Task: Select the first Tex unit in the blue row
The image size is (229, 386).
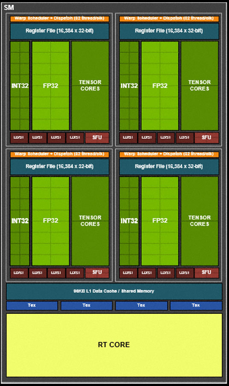Action: [32, 305]
